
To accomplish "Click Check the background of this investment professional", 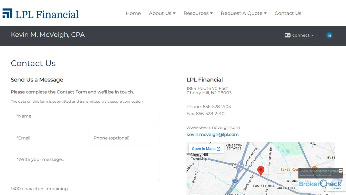I will click(319, 173).
